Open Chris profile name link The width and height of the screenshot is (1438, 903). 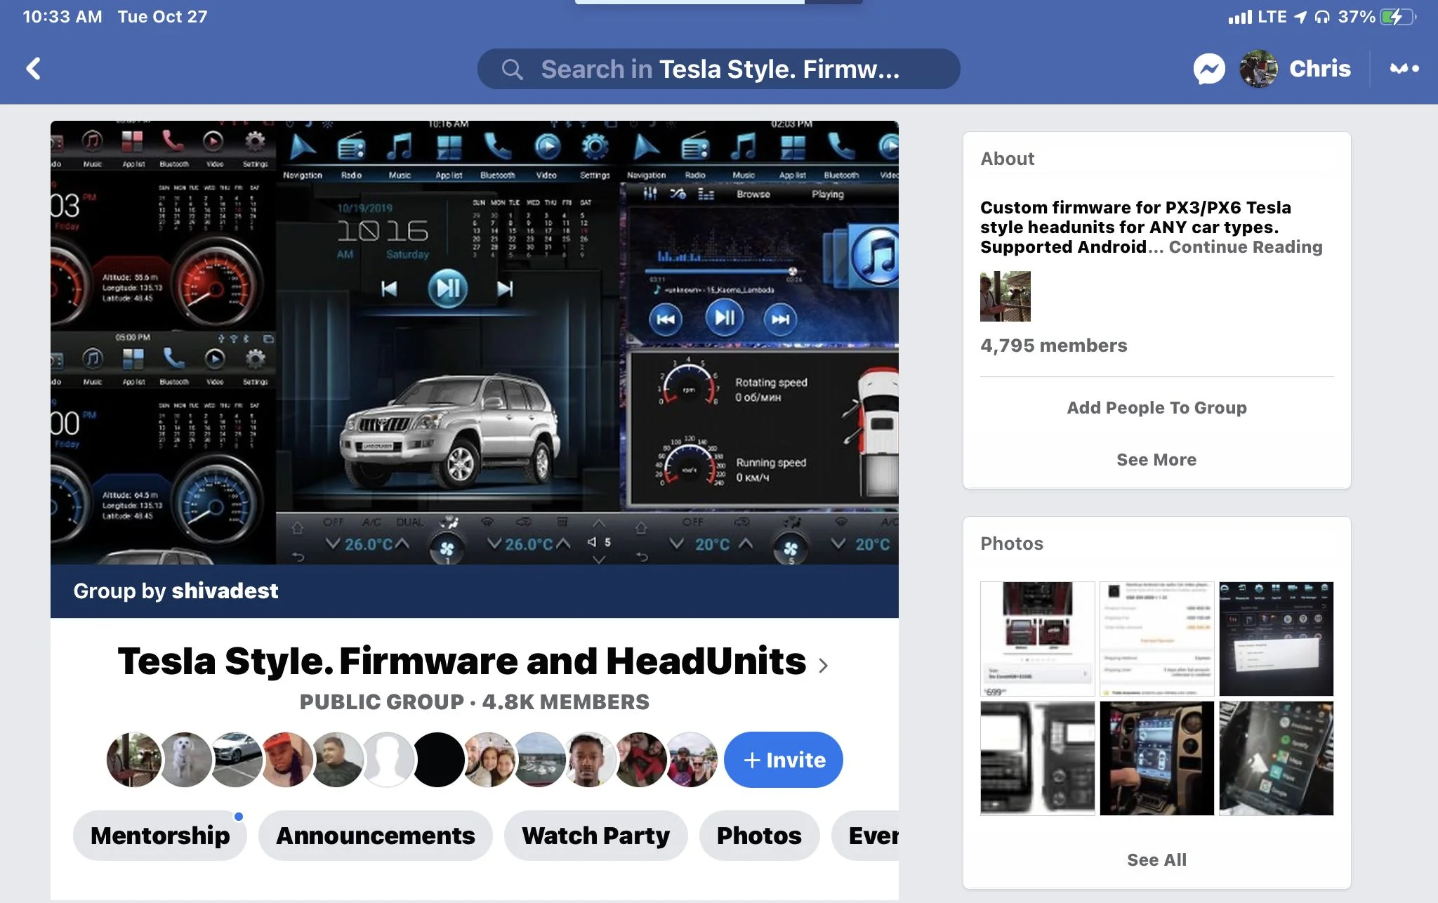(1320, 69)
